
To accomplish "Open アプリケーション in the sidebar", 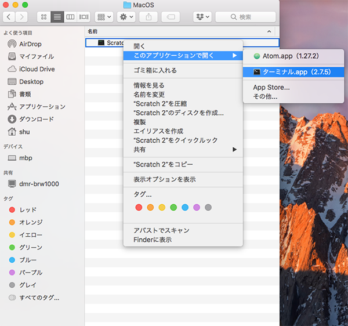I will point(37,107).
